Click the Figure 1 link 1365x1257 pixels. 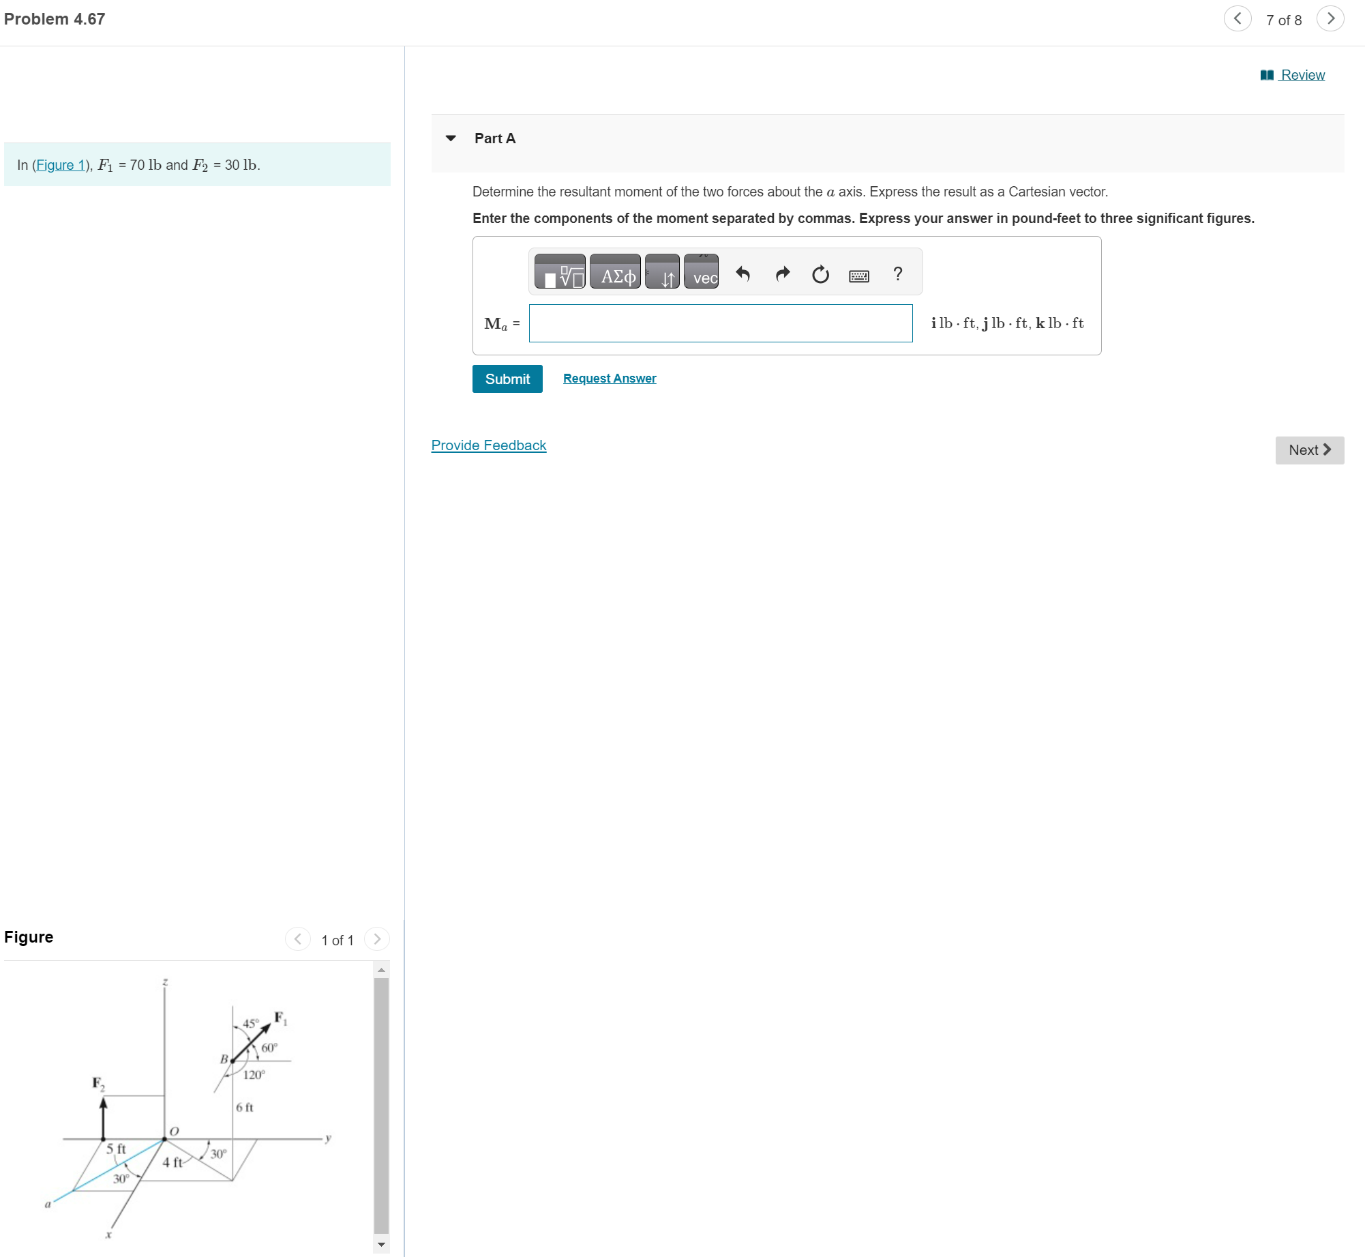pyautogui.click(x=60, y=165)
